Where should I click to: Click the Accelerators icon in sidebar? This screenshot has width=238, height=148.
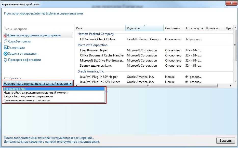[6, 48]
